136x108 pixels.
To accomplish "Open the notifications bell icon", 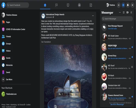I will (x=128, y=5).
